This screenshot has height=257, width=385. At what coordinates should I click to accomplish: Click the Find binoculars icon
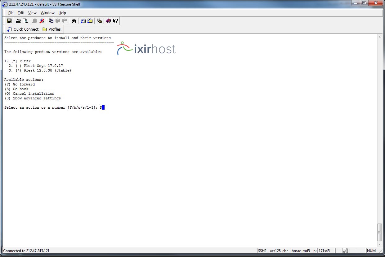(74, 21)
